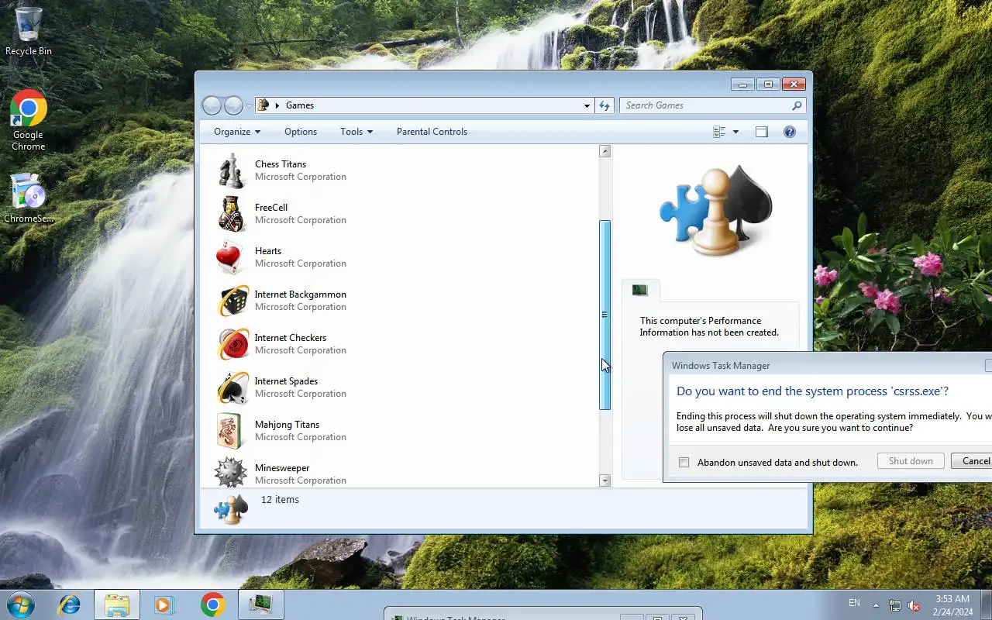Click the Windows Explorer taskbar button
The image size is (992, 620).
(x=117, y=604)
